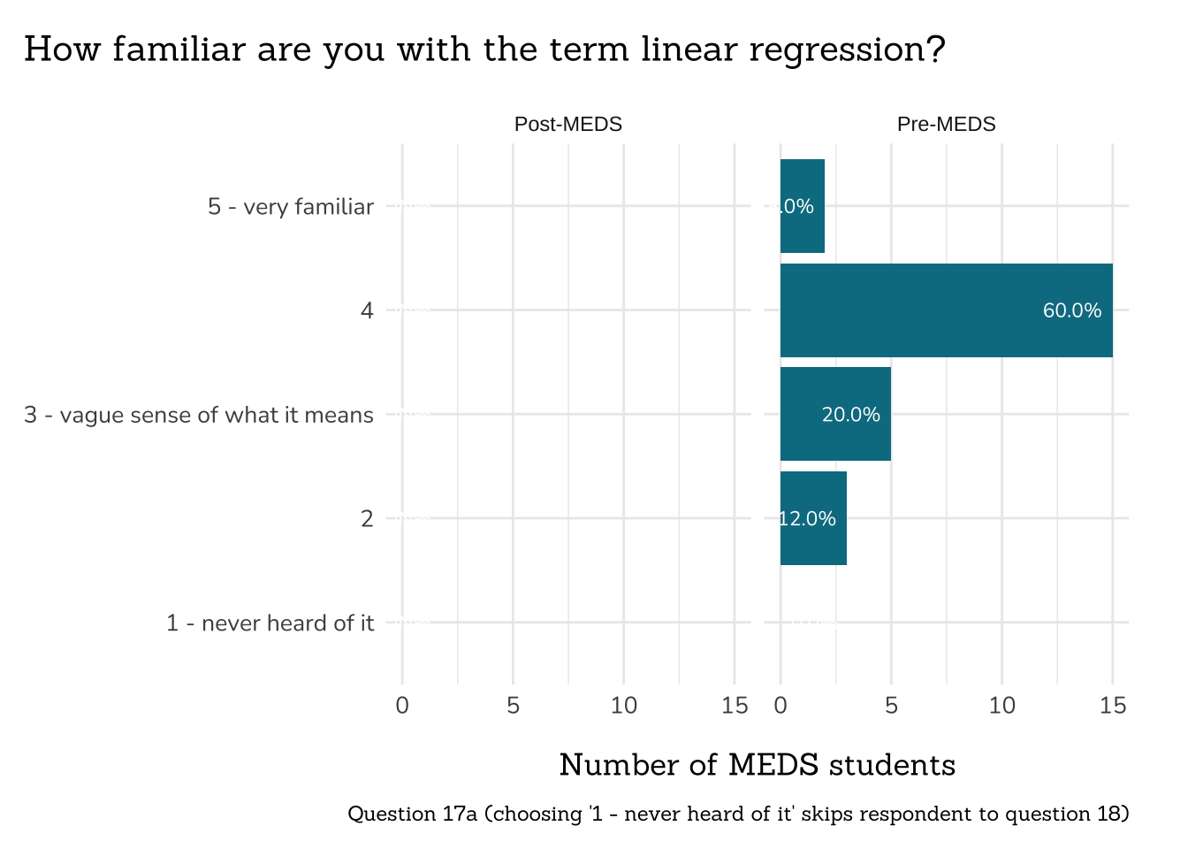Click tick 10 on the Post-MEDS x-axis
Screen dimensions: 1188x849
coord(624,706)
